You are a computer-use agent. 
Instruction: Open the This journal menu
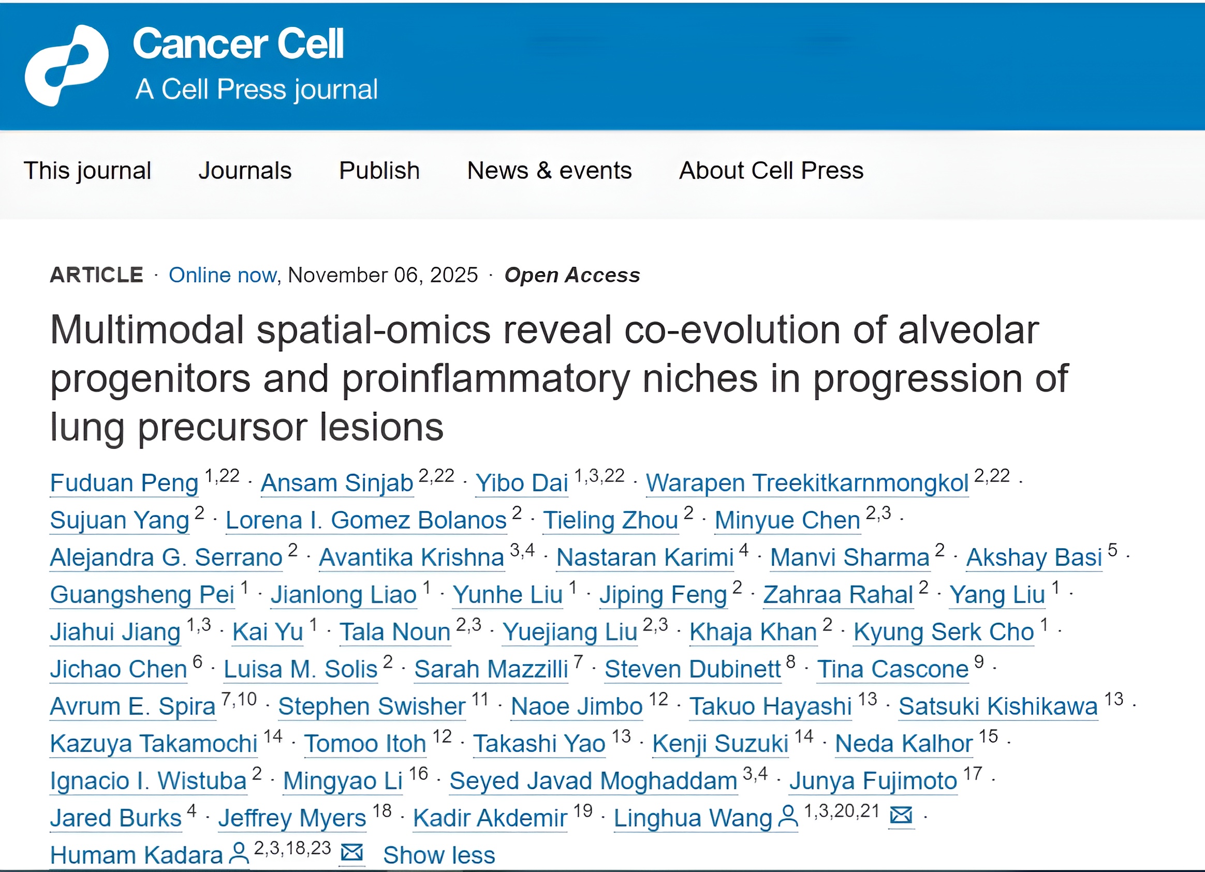tap(87, 171)
